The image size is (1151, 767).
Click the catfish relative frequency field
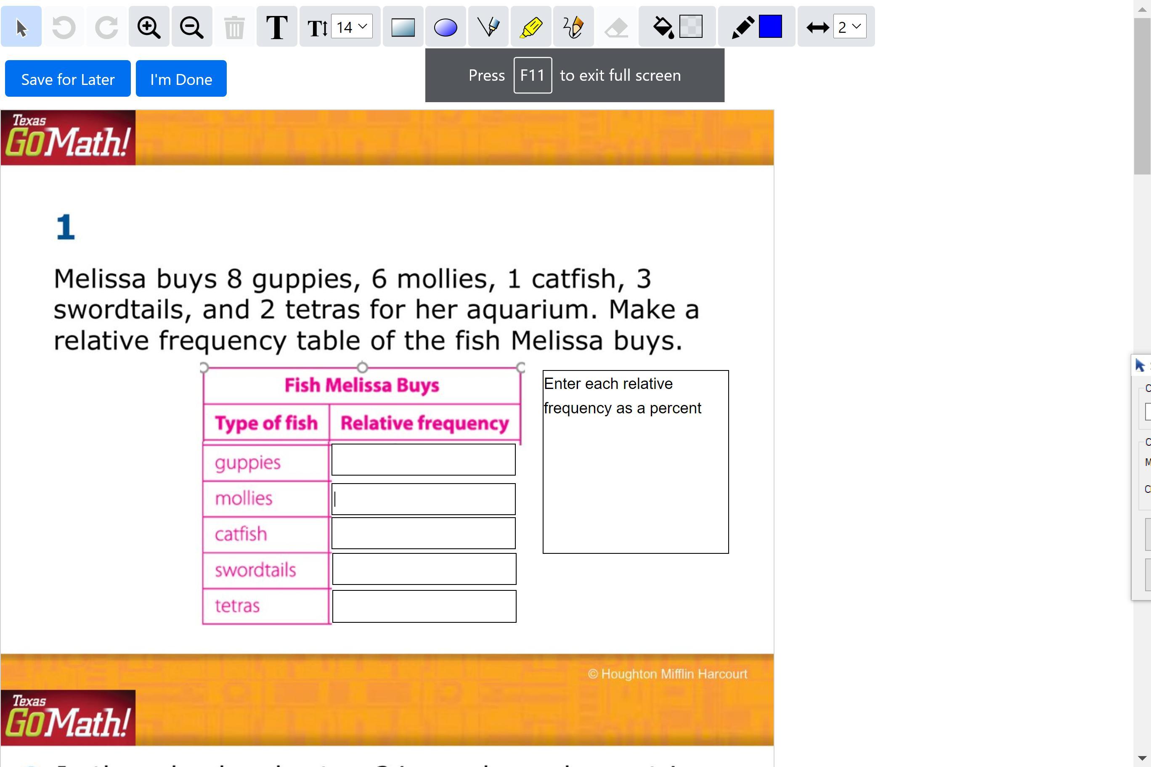[x=423, y=533]
